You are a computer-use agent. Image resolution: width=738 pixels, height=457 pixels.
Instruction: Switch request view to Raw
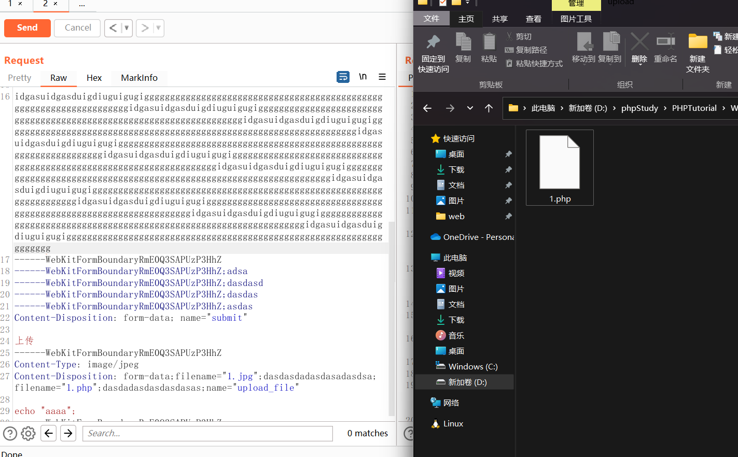point(59,78)
